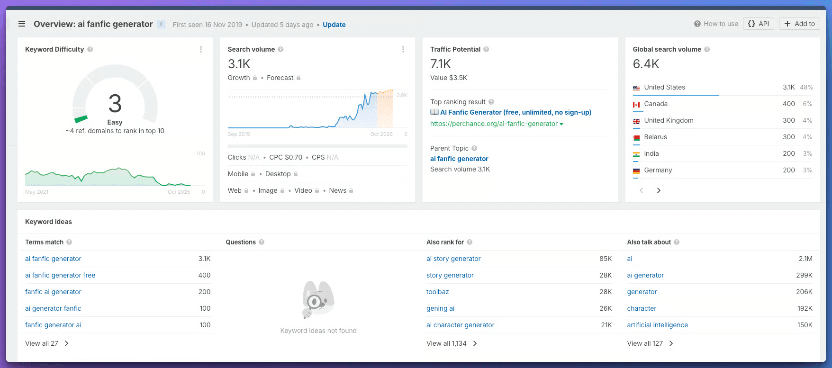Expand View all 27 terms match
832x368 pixels.
coord(46,343)
